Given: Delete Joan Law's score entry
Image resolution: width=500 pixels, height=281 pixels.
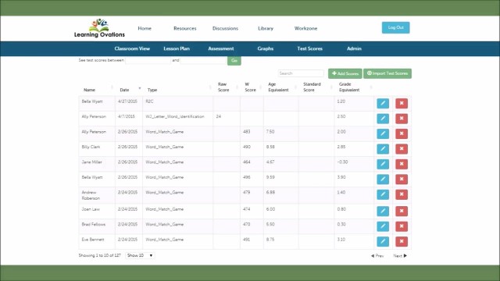Looking at the screenshot, I should point(402,211).
